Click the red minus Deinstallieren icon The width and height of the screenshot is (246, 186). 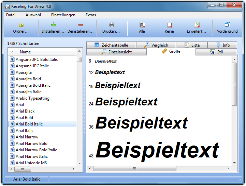81,25
